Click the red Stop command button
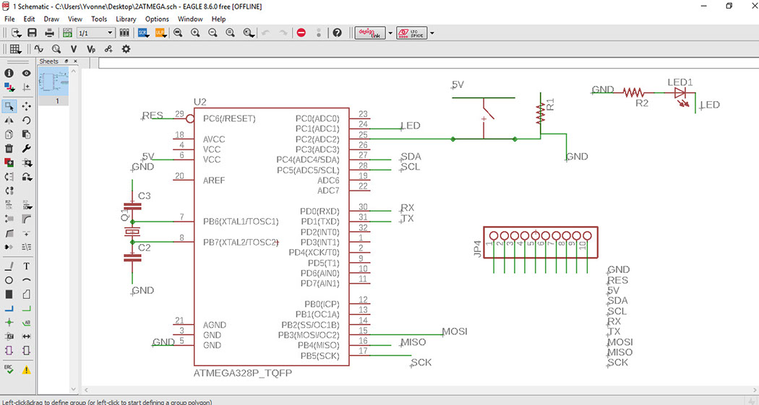This screenshot has height=405, width=759. [301, 33]
